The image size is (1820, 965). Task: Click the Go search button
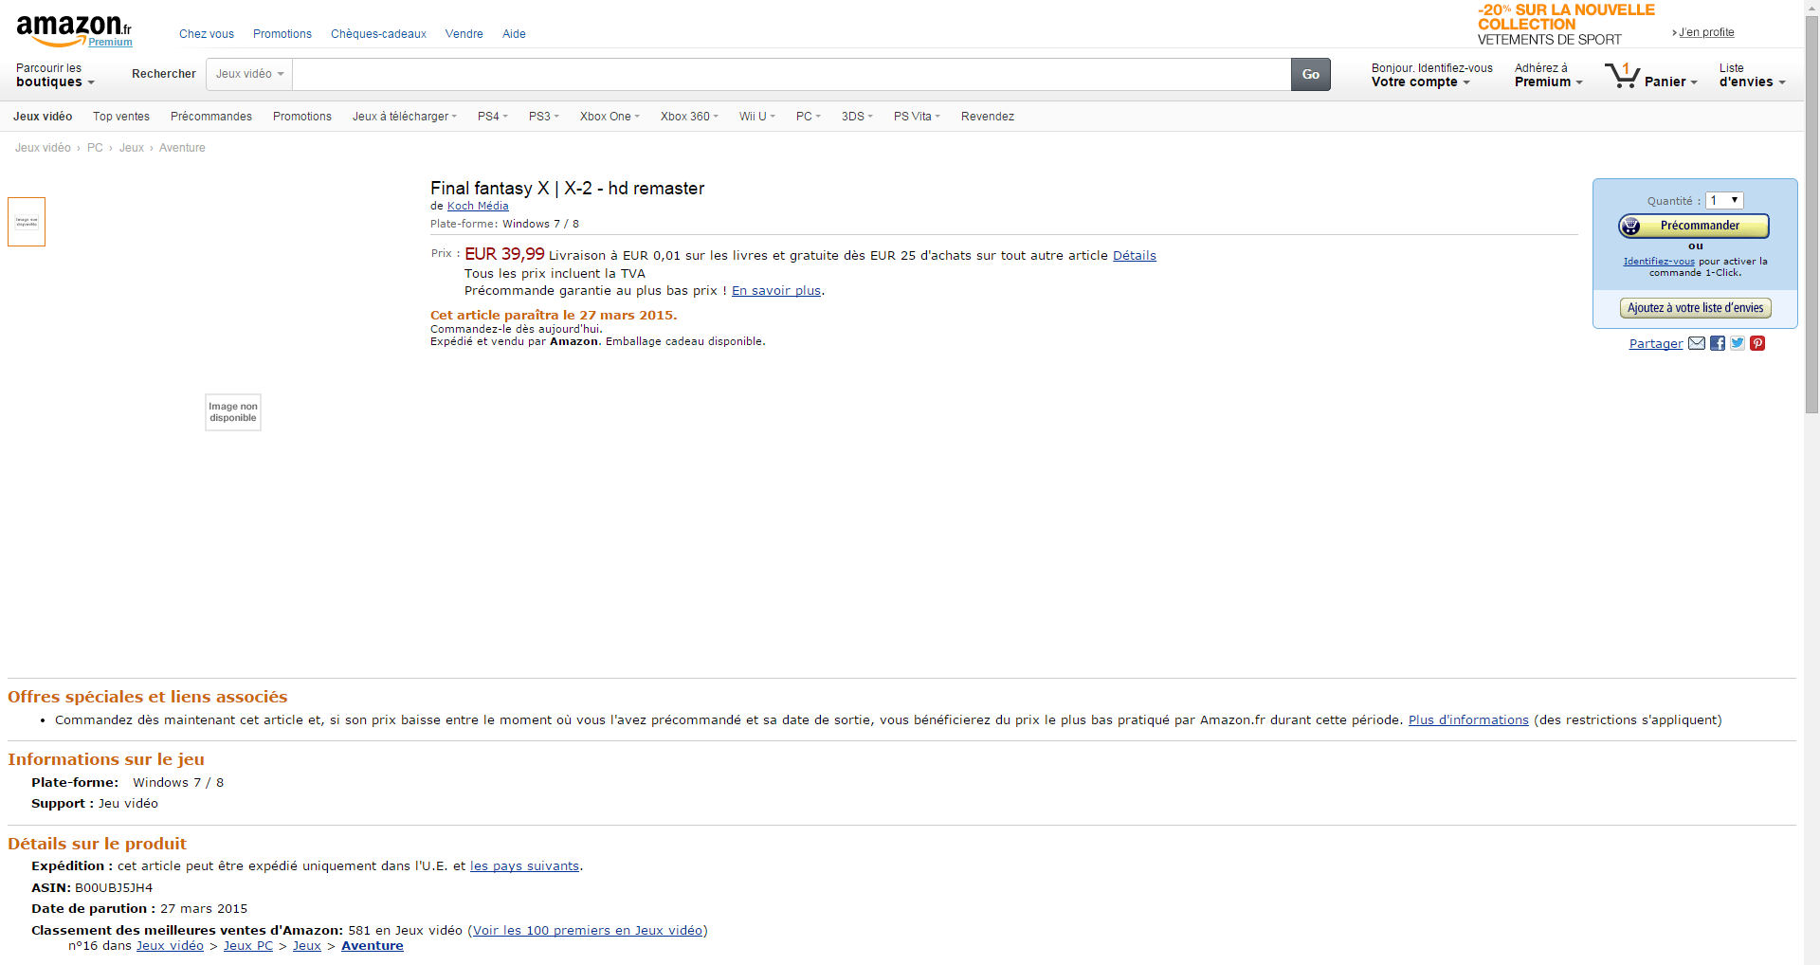[x=1311, y=74]
